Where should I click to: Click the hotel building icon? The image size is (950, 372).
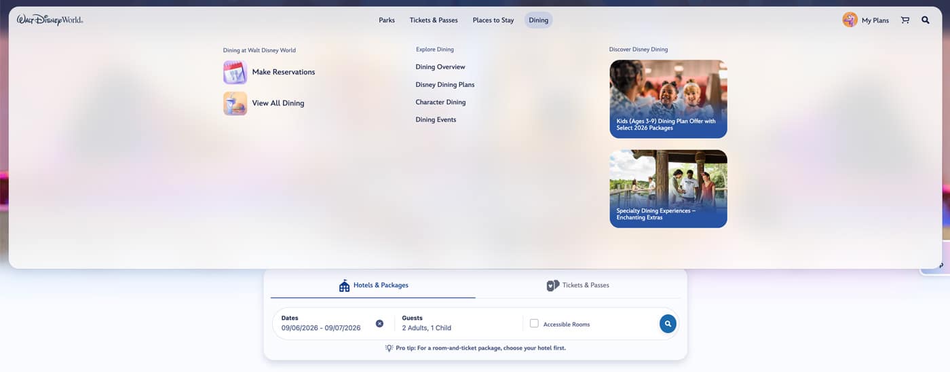[344, 285]
